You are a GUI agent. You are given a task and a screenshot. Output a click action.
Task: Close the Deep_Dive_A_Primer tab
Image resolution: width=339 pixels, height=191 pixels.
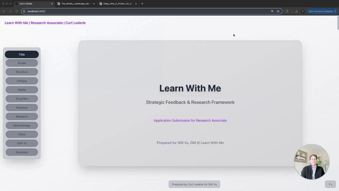click(136, 4)
